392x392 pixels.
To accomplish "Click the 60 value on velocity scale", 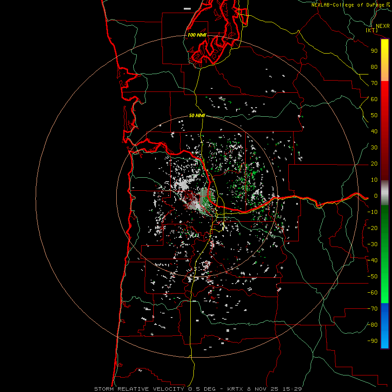I will 374,99.
